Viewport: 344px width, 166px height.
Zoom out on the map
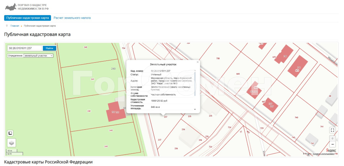(332, 144)
